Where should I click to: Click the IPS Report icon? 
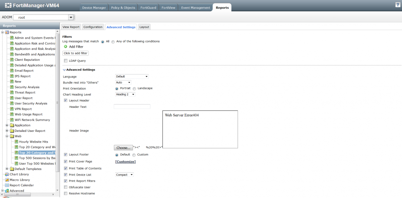[x=12, y=76]
